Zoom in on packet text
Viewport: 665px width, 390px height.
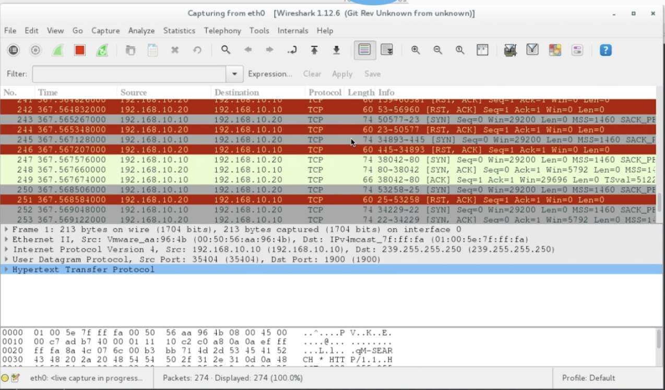415,50
